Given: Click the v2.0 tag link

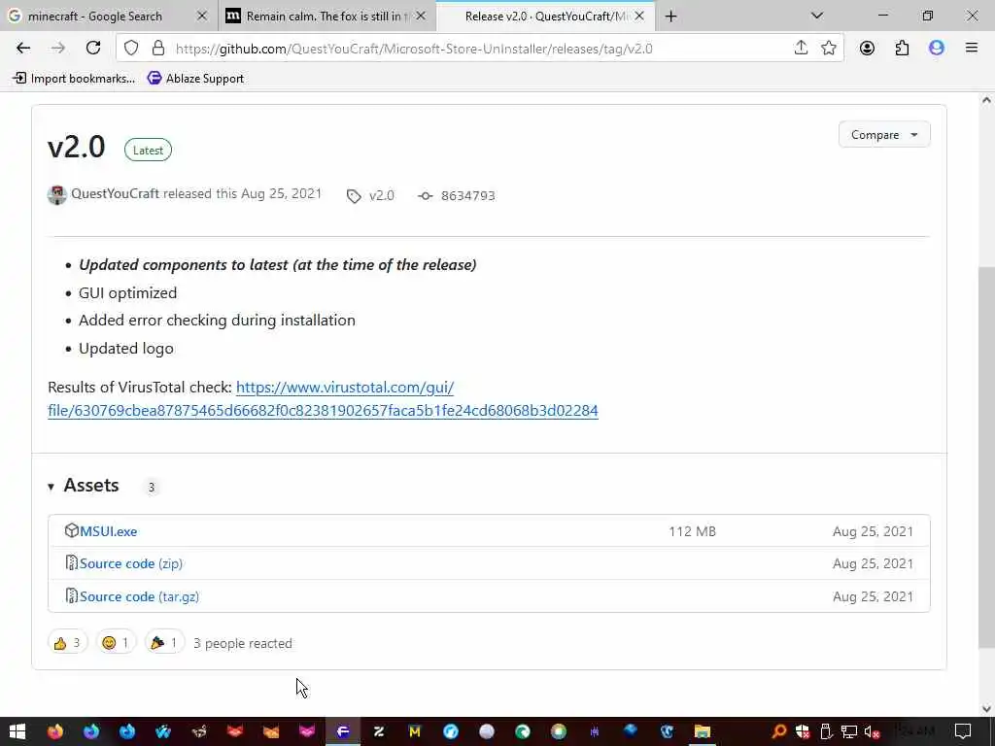Looking at the screenshot, I should pos(381,196).
